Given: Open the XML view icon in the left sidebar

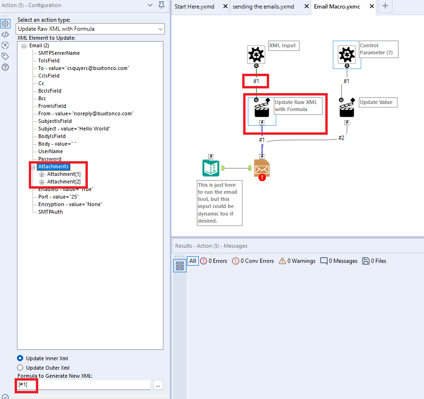Looking at the screenshot, I should pos(6,34).
